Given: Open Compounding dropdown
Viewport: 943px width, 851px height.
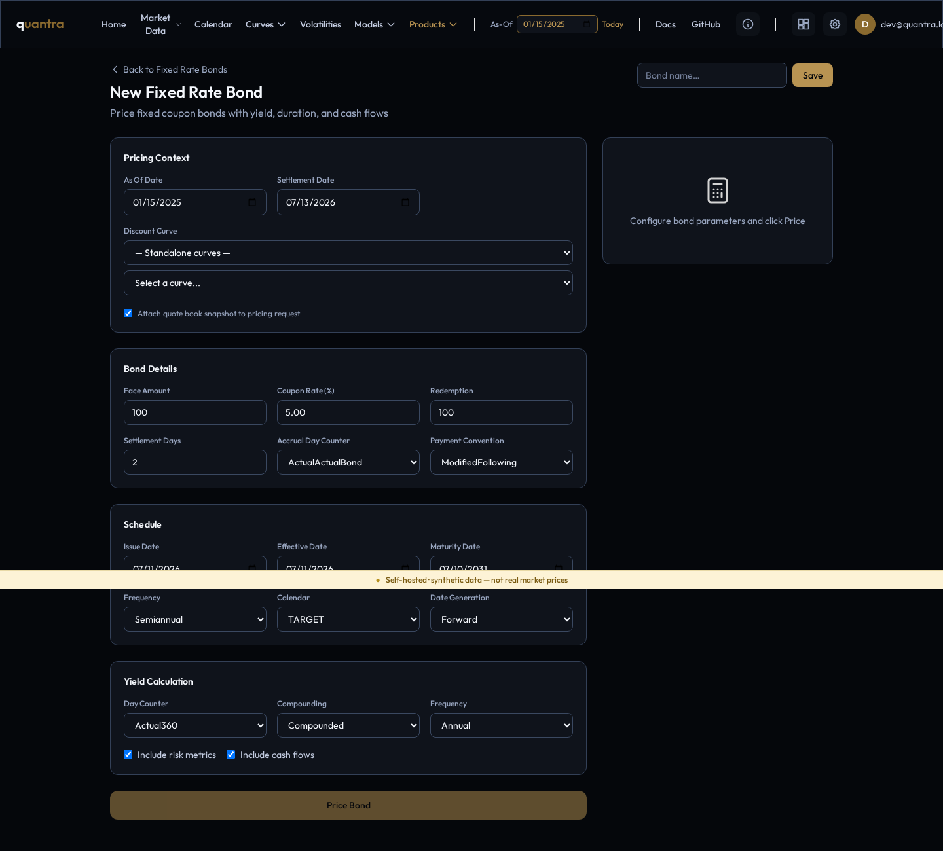Looking at the screenshot, I should click(x=348, y=725).
